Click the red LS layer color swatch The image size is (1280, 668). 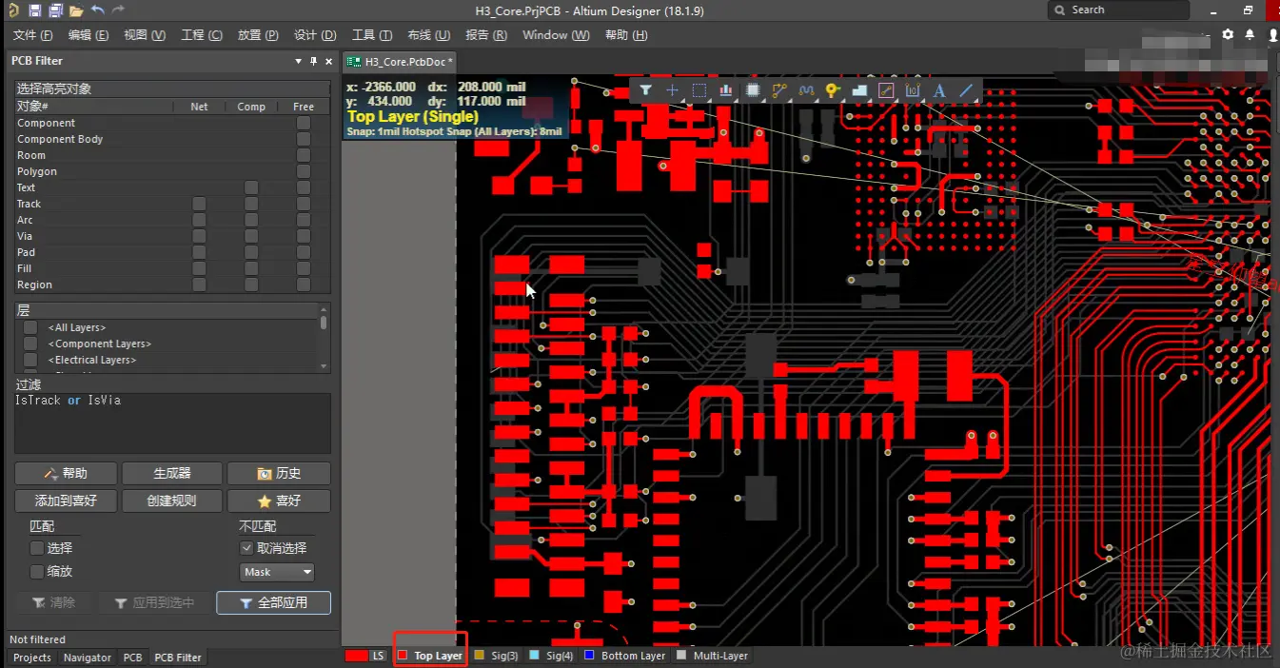[x=357, y=656]
